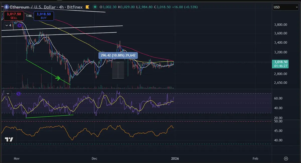The width and height of the screenshot is (301, 163).
Task: Edit the 1.00 order quantity field
Action: coord(29,16)
